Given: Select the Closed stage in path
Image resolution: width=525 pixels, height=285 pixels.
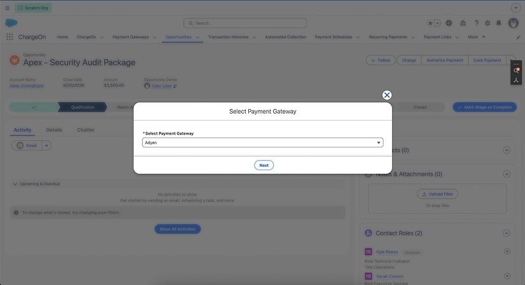Looking at the screenshot, I should (420, 107).
